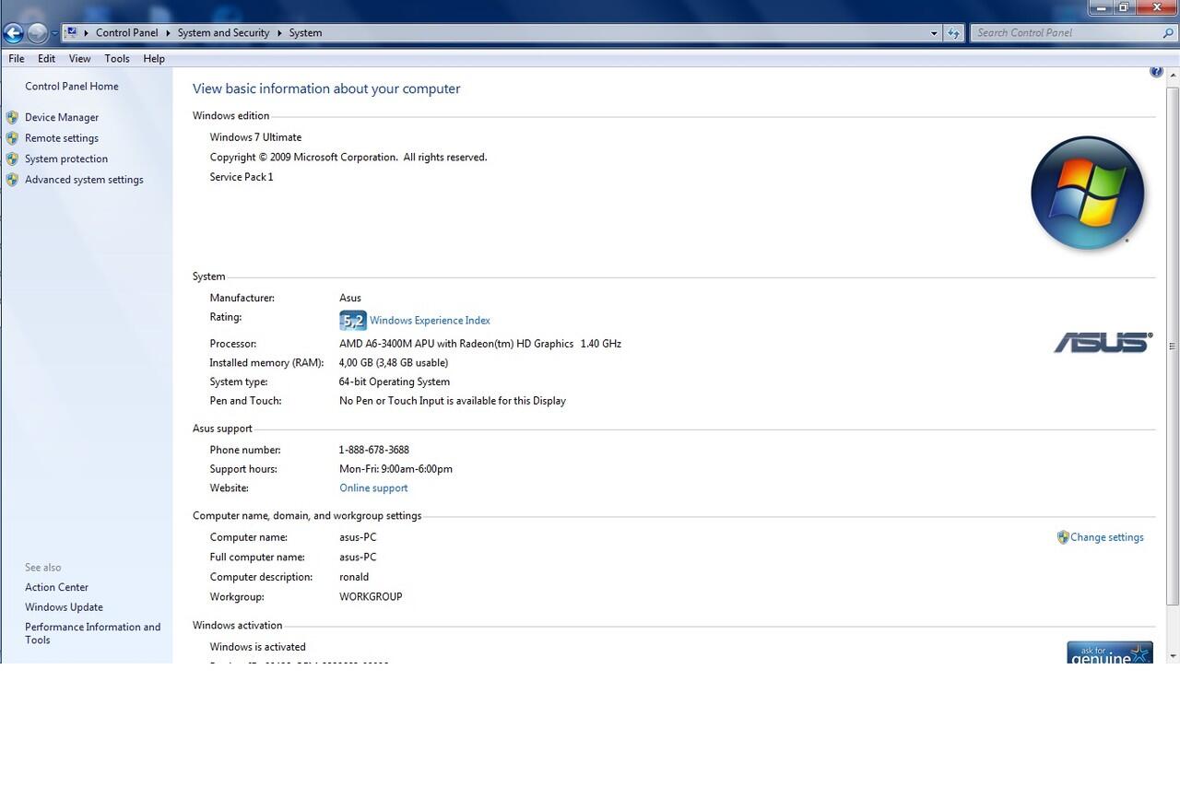Click the Control Panel icon in address bar
Screen dimensions: 1180x799
[71, 32]
